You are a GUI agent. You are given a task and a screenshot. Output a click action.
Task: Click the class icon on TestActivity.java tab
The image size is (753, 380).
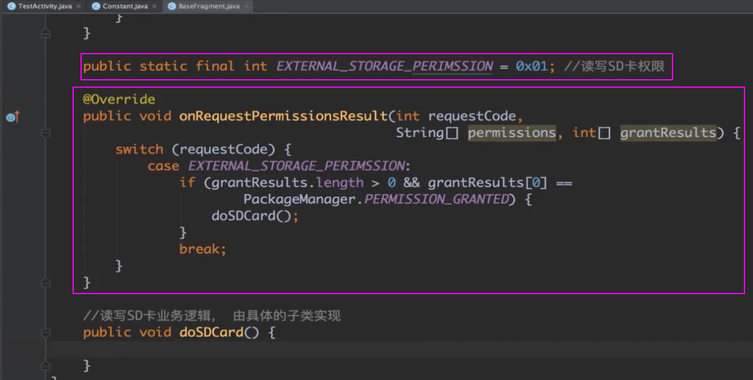tap(11, 6)
